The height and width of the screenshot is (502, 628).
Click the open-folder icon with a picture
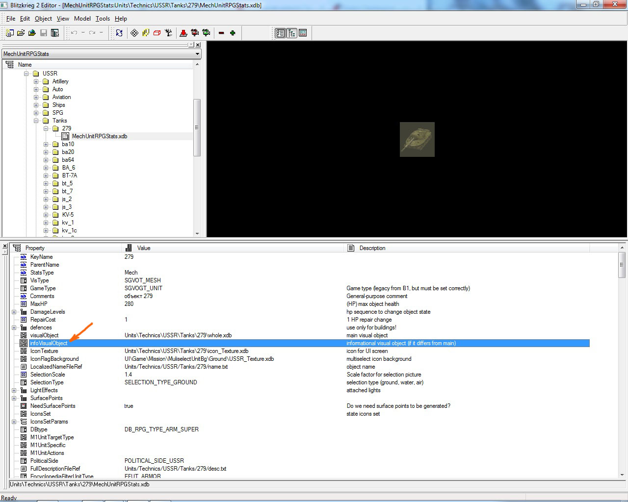[x=32, y=33]
